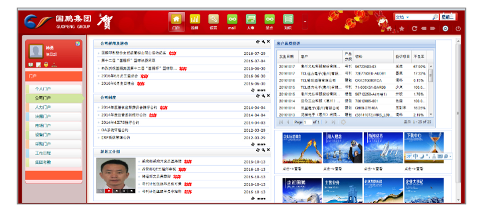Screen dimensions: 483x212
Task: Click the book icon under the user avatar
Action: (x=31, y=65)
